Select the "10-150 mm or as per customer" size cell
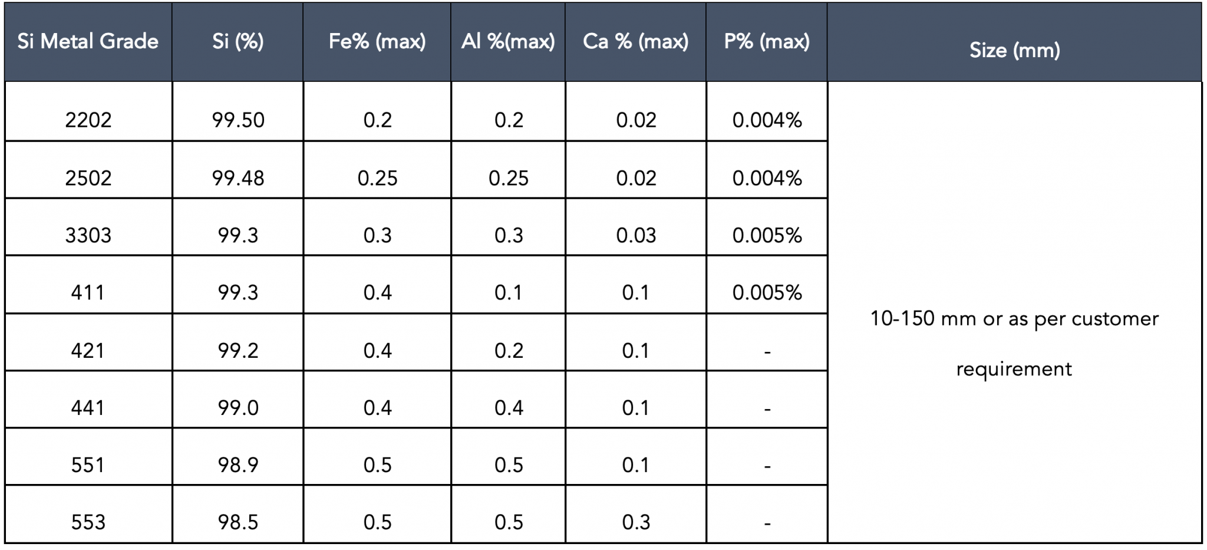 (x=1014, y=320)
